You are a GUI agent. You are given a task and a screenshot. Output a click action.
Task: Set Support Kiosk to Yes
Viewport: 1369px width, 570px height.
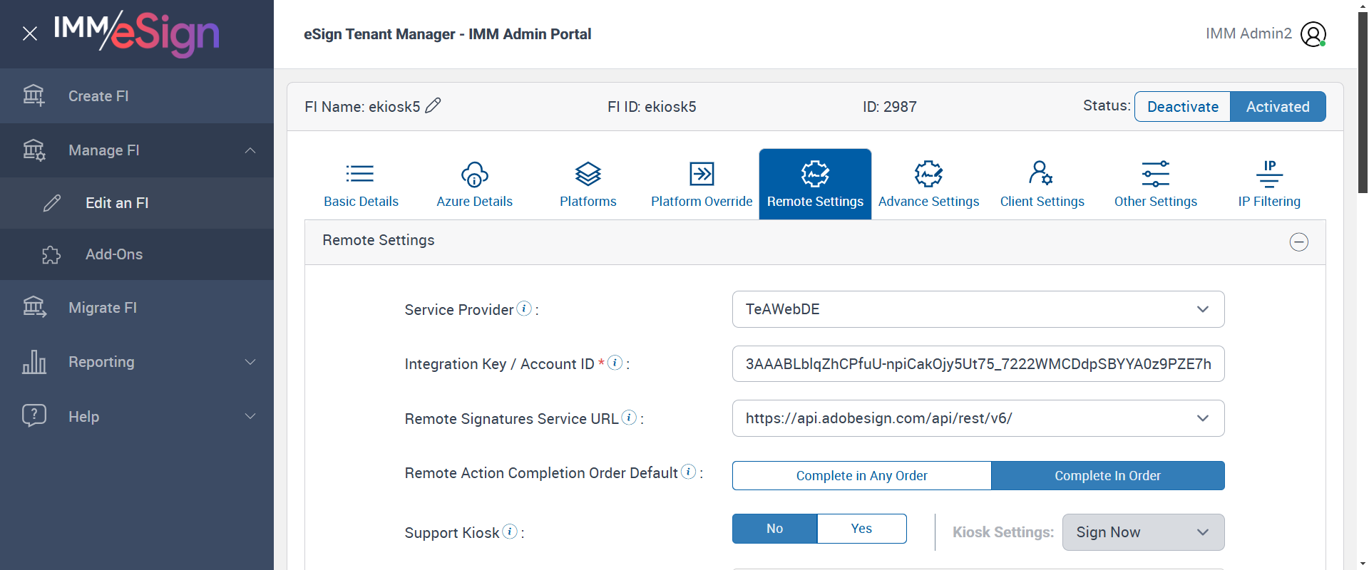coord(861,529)
